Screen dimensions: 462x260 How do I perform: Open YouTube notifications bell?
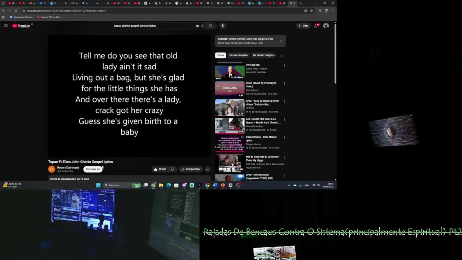point(316,26)
